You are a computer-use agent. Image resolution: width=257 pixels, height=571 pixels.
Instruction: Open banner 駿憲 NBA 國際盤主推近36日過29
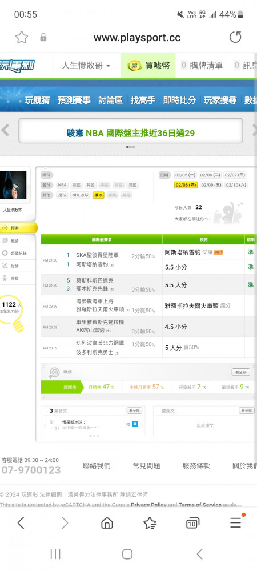point(131,133)
